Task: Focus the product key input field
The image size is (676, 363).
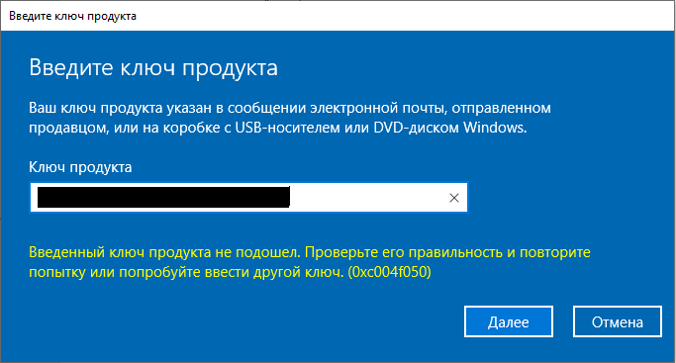Action: pos(248,198)
